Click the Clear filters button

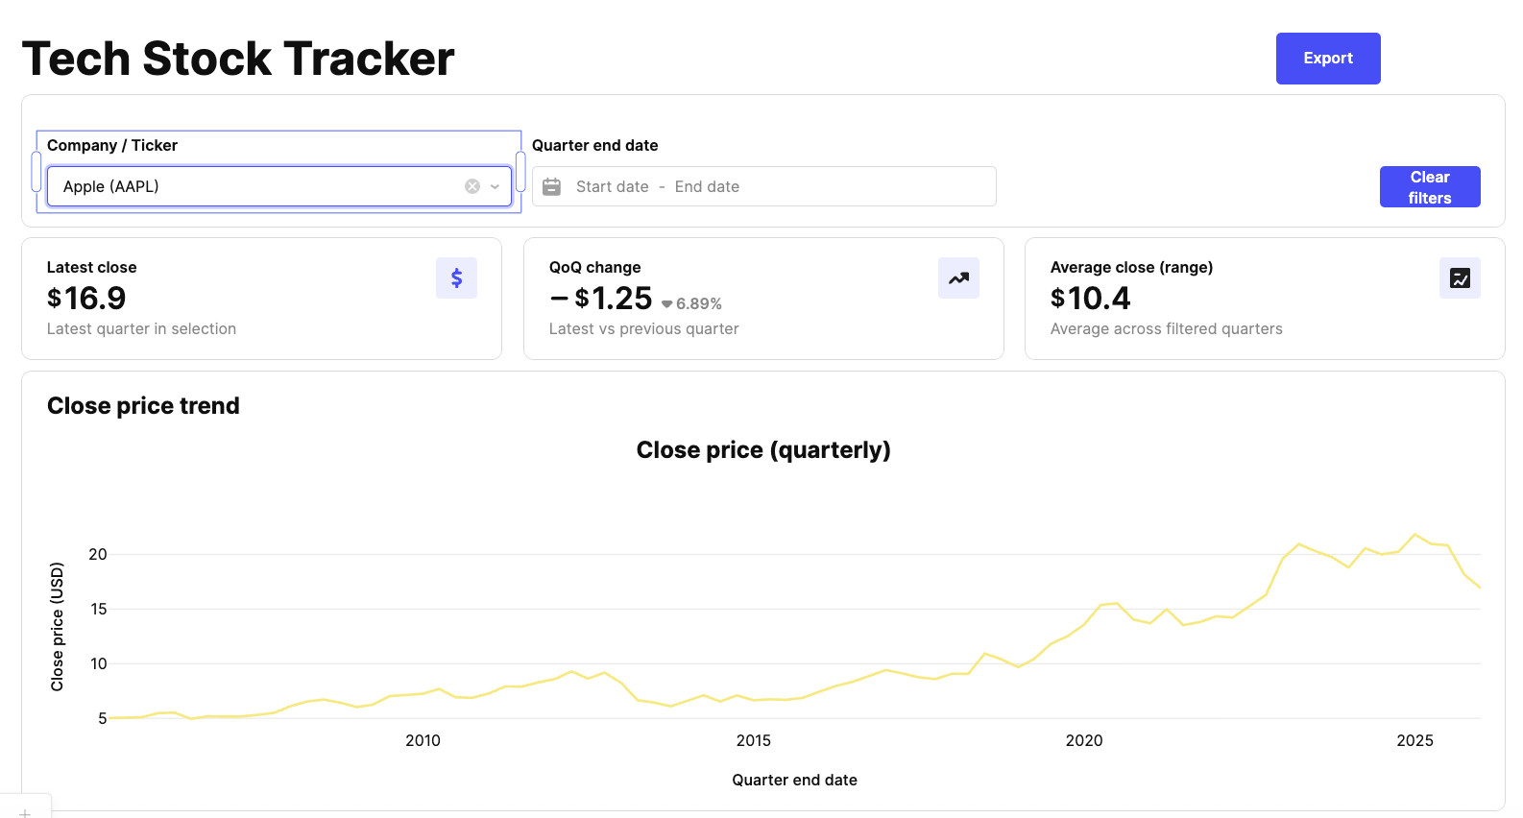1429,187
